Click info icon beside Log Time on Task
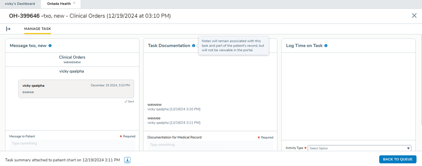Screen dimensions: 422x166 326,46
